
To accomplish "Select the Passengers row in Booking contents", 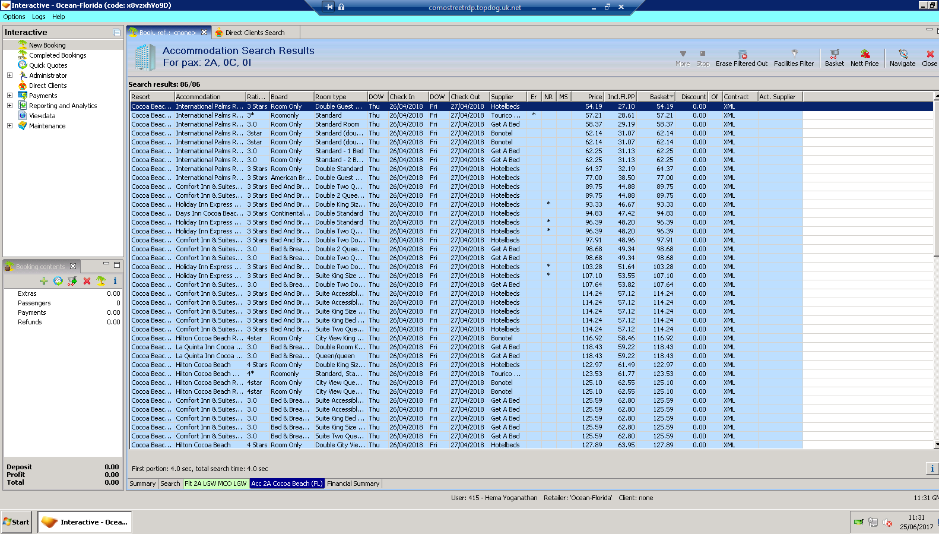I will coord(63,303).
